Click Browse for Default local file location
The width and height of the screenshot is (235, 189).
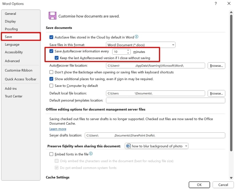coord(216,94)
